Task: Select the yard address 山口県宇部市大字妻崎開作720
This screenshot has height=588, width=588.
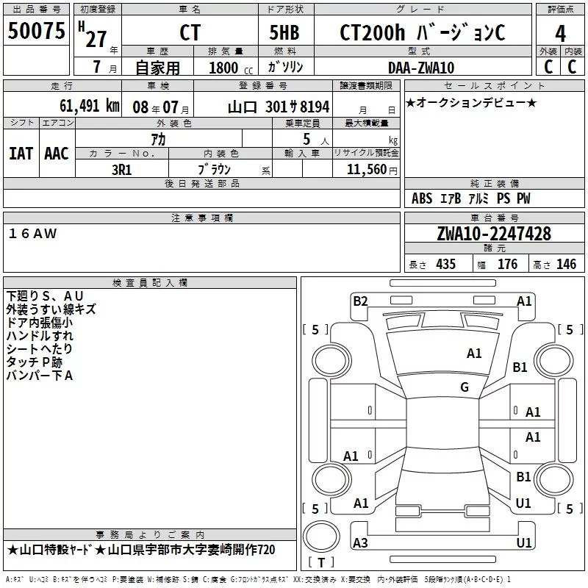Action: [x=191, y=550]
